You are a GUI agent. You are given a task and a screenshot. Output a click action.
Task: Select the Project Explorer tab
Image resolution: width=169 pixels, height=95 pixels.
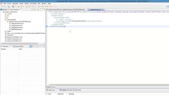(15, 9)
